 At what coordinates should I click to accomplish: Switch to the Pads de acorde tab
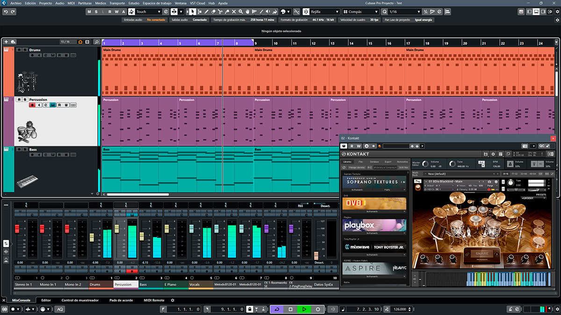pyautogui.click(x=121, y=301)
